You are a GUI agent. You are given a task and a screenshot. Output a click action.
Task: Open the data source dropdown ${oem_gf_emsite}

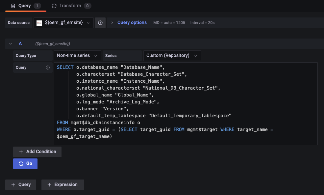coord(63,23)
